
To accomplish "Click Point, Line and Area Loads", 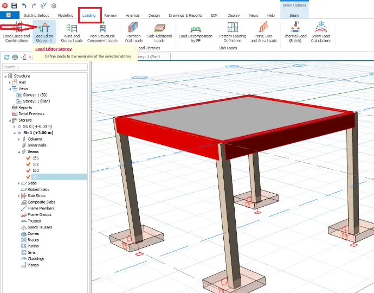I will pyautogui.click(x=263, y=32).
